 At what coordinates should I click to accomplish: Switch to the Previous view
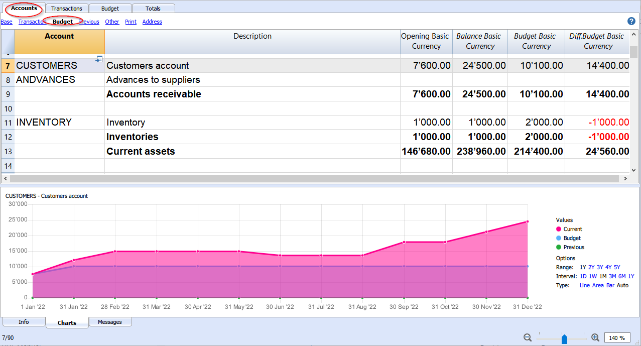point(89,22)
